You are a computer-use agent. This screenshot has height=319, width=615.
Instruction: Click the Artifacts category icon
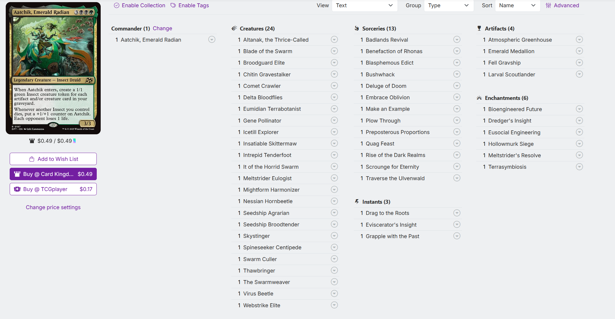(x=479, y=28)
